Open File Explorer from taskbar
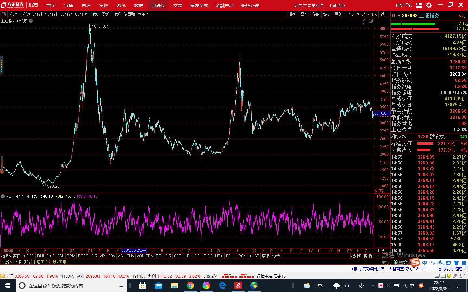The image size is (468, 292). tap(175, 286)
